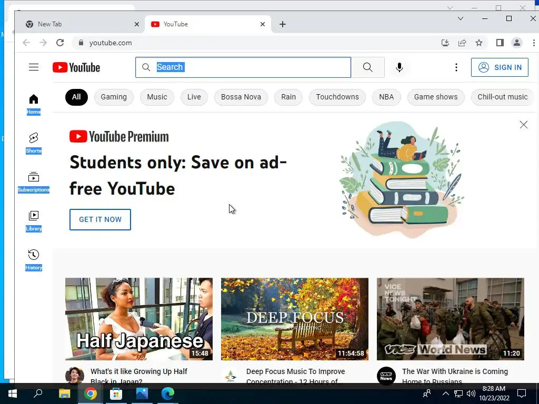Open File Explorer from taskbar

[x=64, y=393]
